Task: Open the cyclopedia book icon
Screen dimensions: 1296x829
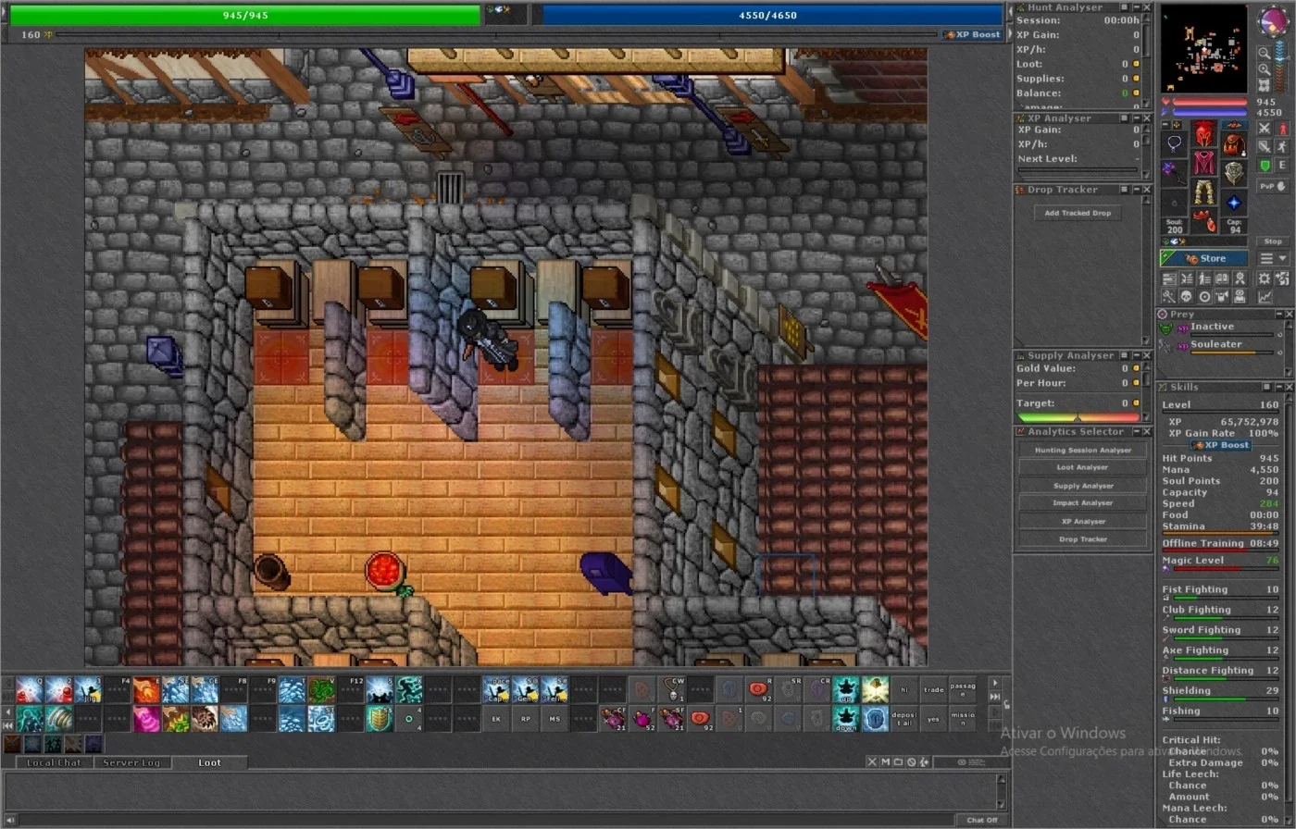Action: 1222,278
